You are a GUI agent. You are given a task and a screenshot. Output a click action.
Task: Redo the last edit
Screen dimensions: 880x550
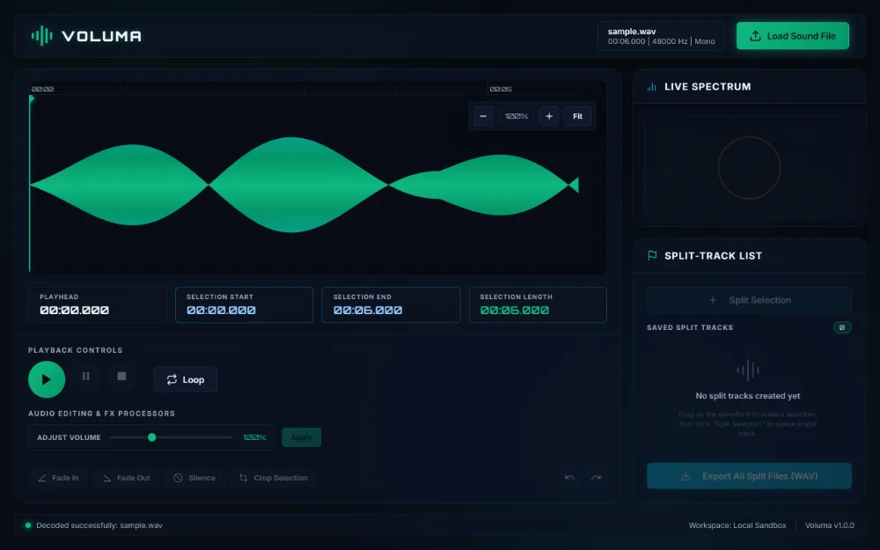tap(596, 478)
